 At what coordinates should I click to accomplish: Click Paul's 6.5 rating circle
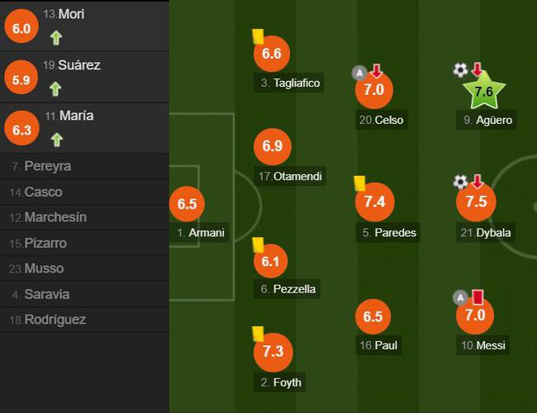(x=373, y=316)
